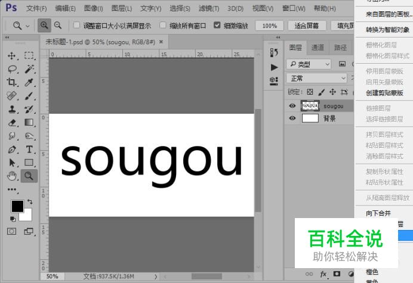413x283 pixels.
Task: Select the Crop tool
Action: tap(11, 82)
